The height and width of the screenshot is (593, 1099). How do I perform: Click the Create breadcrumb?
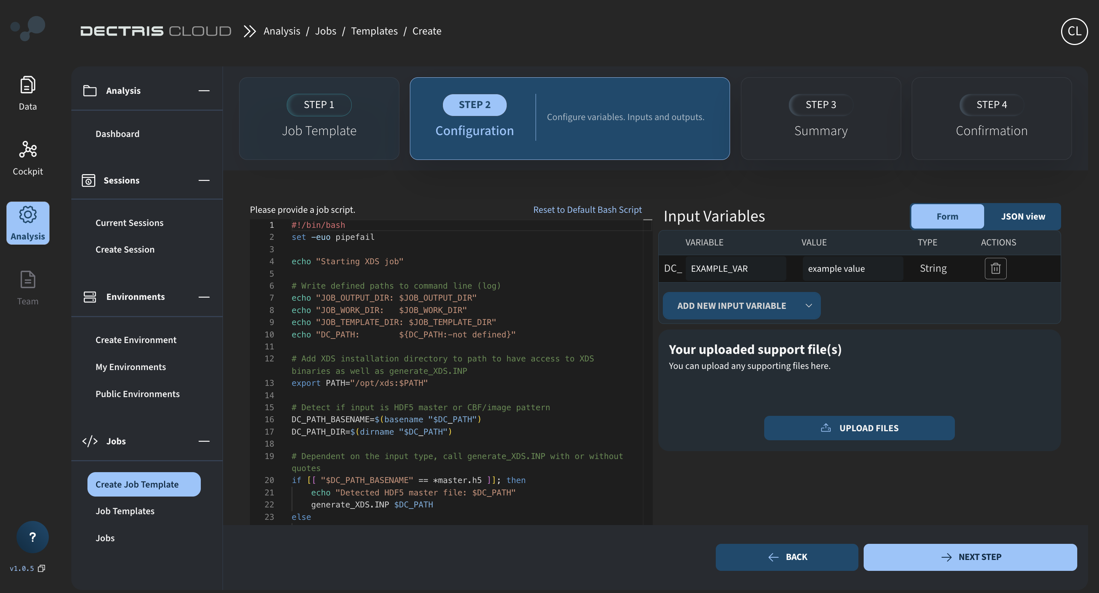coord(427,31)
